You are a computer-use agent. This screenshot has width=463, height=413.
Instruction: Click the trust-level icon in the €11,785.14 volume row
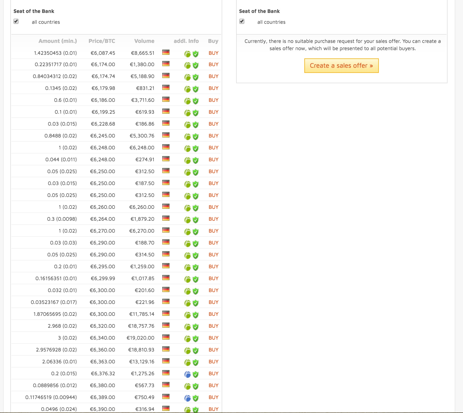point(188,315)
